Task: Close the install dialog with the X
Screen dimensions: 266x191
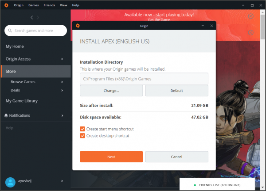Action: coord(211,26)
